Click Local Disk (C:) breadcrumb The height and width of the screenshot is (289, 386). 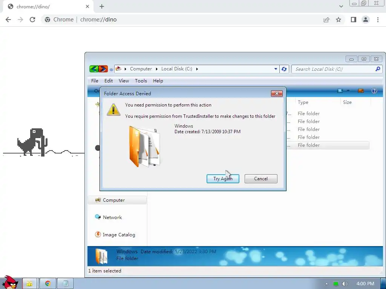point(176,69)
